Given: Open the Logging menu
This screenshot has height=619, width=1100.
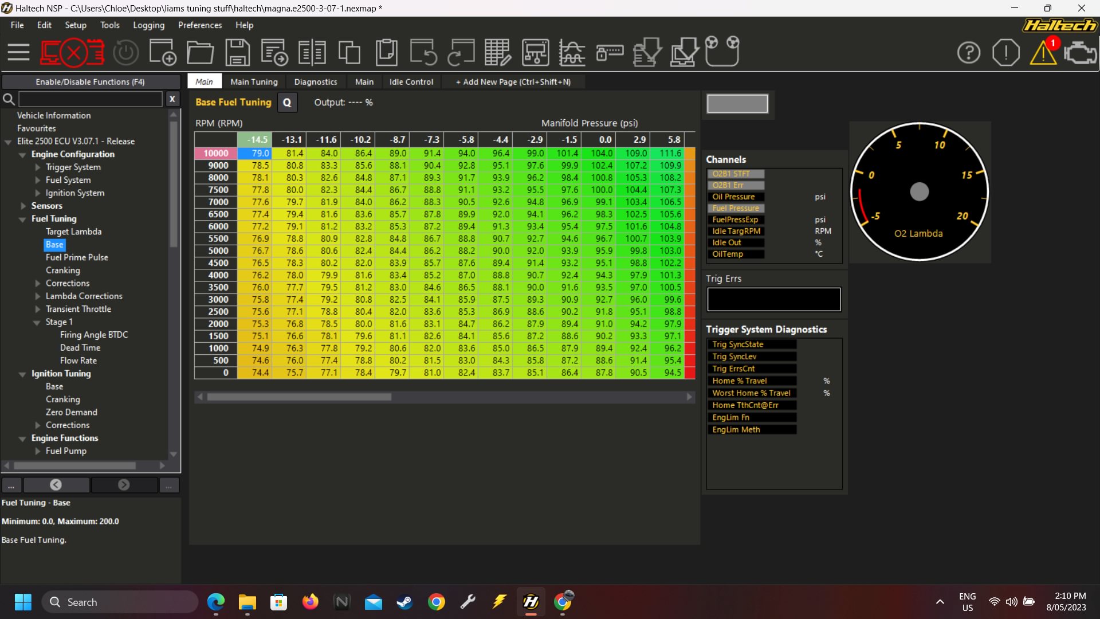Looking at the screenshot, I should (x=148, y=25).
